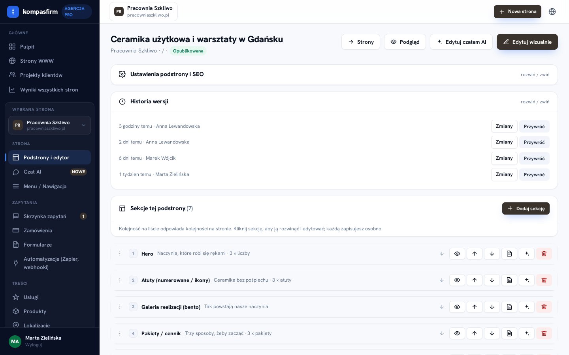
Task: Click the Wyloguj link under Marta Zielińska
Action: tap(33, 345)
